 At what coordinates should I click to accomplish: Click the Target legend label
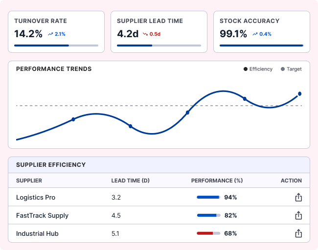click(x=294, y=69)
